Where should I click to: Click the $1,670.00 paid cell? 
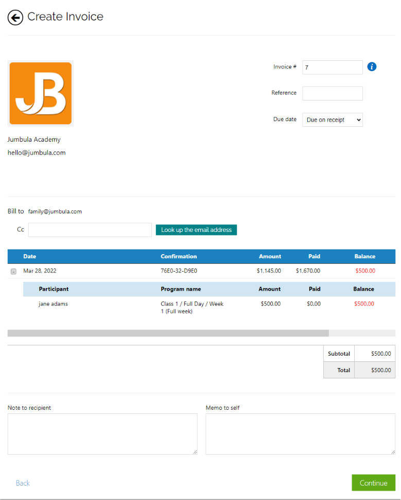308,271
